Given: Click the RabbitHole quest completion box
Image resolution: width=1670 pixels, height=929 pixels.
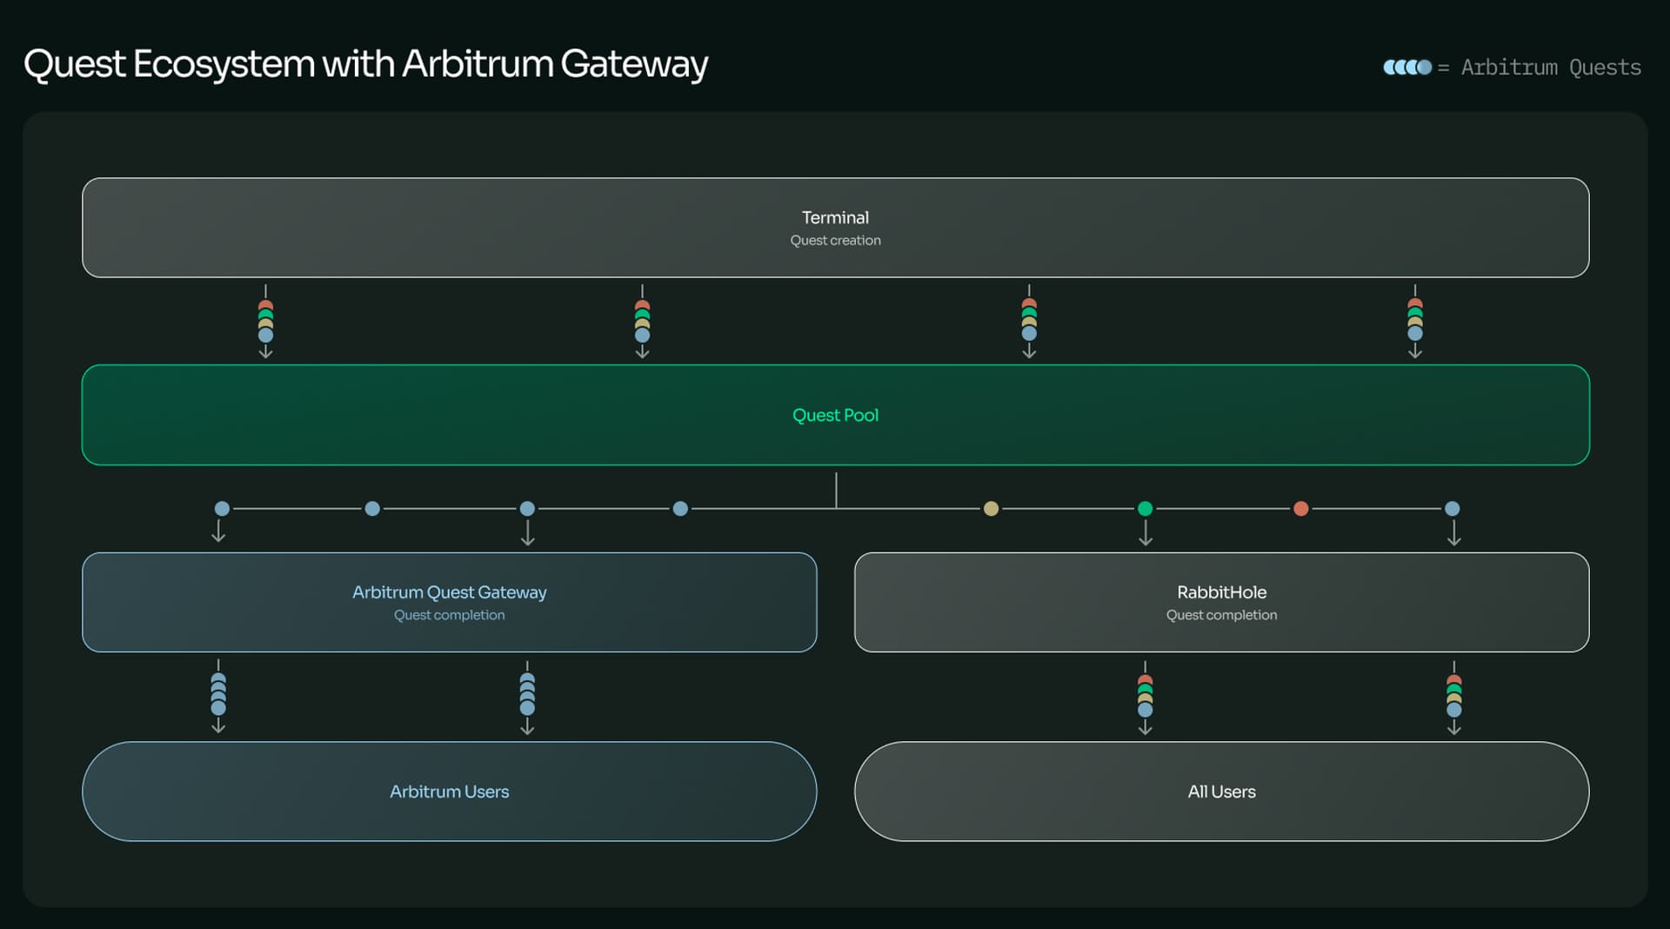Looking at the screenshot, I should [x=1221, y=602].
